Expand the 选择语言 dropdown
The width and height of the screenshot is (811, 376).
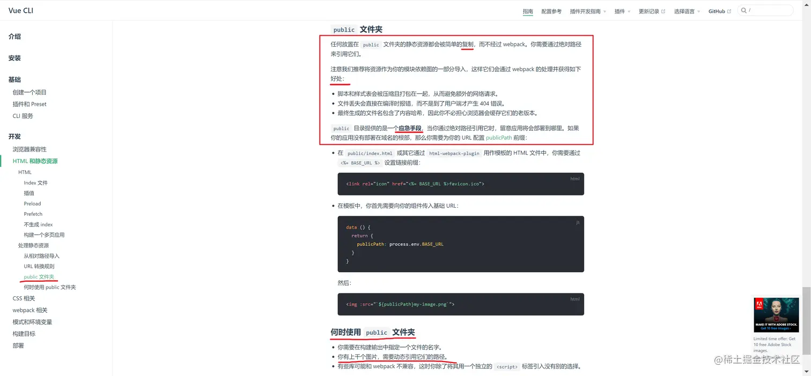687,11
